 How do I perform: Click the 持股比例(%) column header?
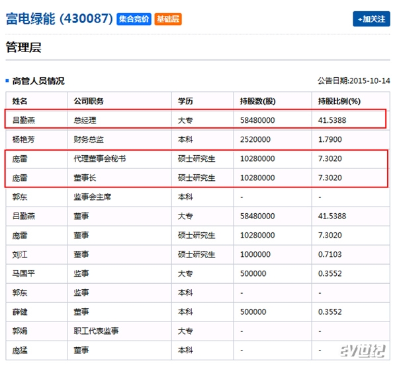[x=339, y=101]
